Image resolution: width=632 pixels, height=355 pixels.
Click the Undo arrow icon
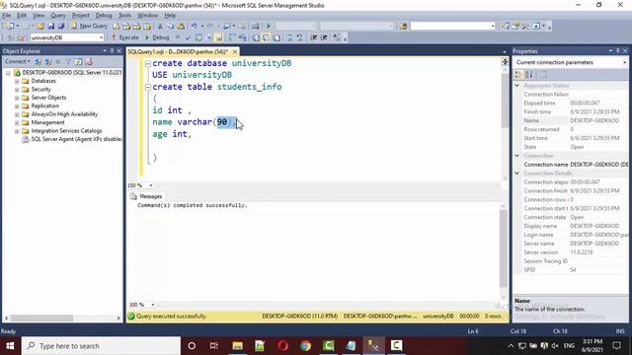[x=194, y=27]
